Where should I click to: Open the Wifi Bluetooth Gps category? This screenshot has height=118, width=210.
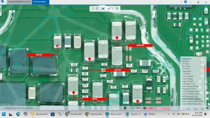tap(190, 96)
